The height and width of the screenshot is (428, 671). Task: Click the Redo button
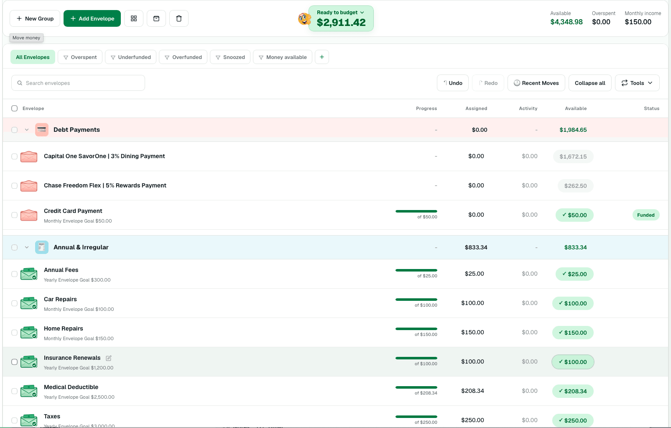point(488,83)
